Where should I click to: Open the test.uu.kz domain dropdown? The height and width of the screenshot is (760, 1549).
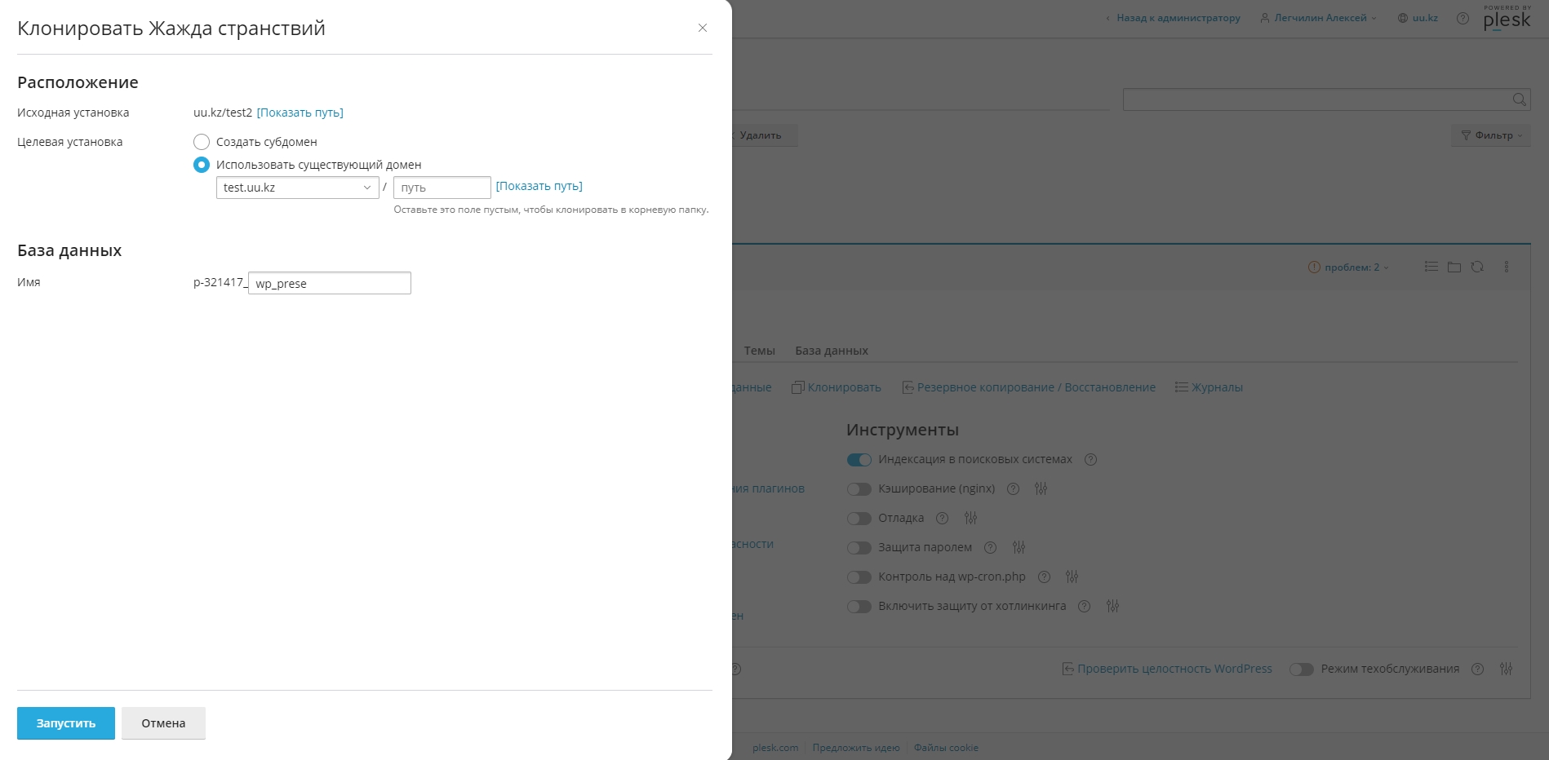coord(297,188)
